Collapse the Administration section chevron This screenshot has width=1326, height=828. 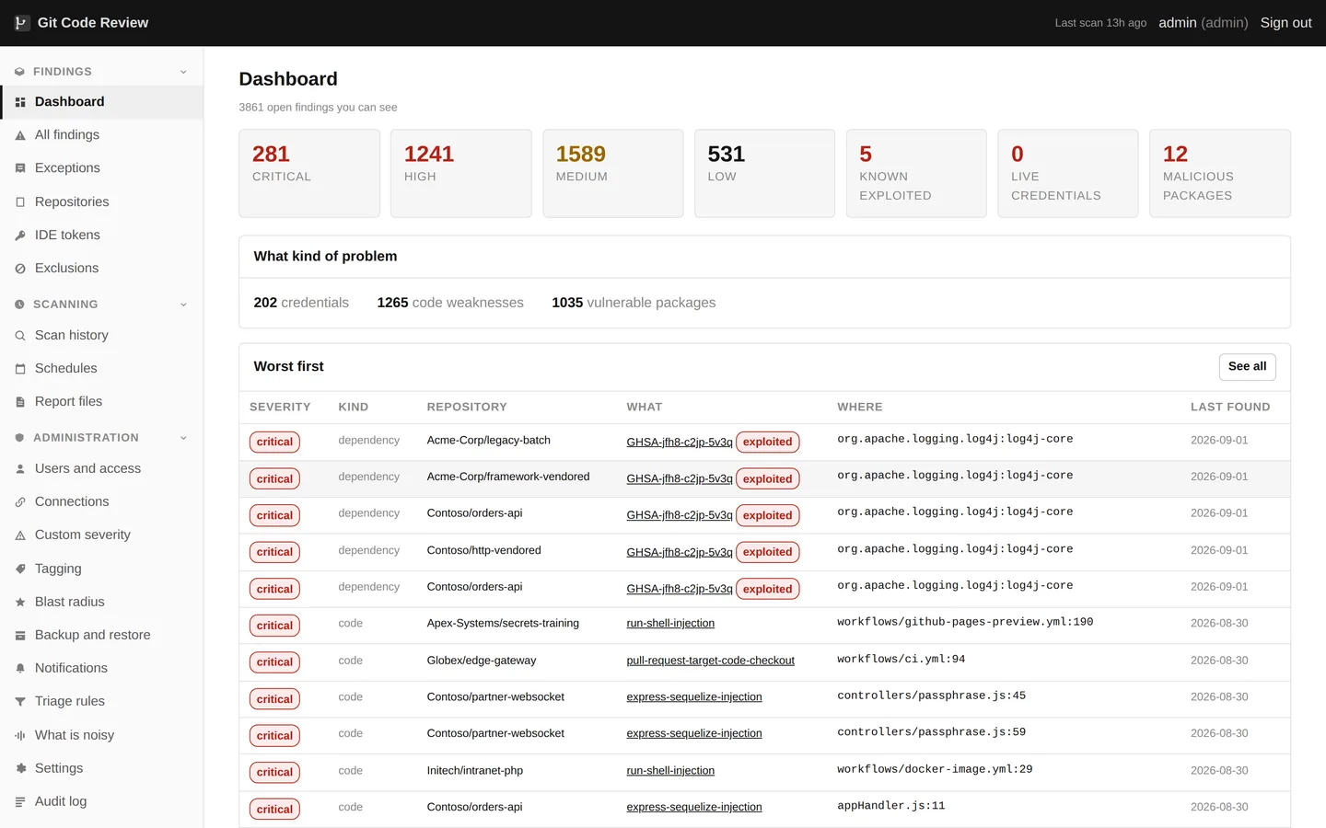183,438
